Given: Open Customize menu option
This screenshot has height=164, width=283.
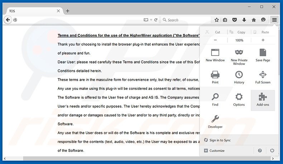Looking at the screenshot, I should (x=226, y=150).
